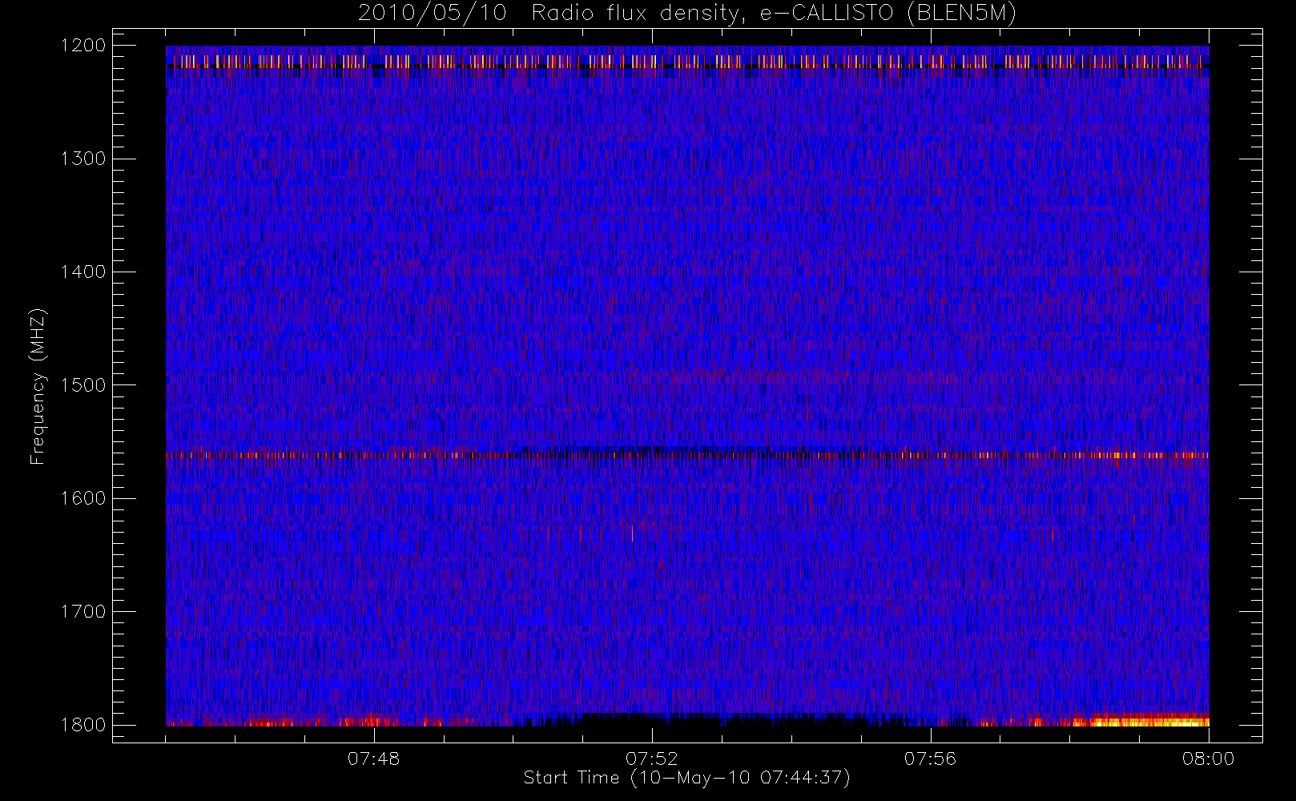Image resolution: width=1296 pixels, height=801 pixels.
Task: Click the 07:56 time tick label
Action: [x=930, y=759]
